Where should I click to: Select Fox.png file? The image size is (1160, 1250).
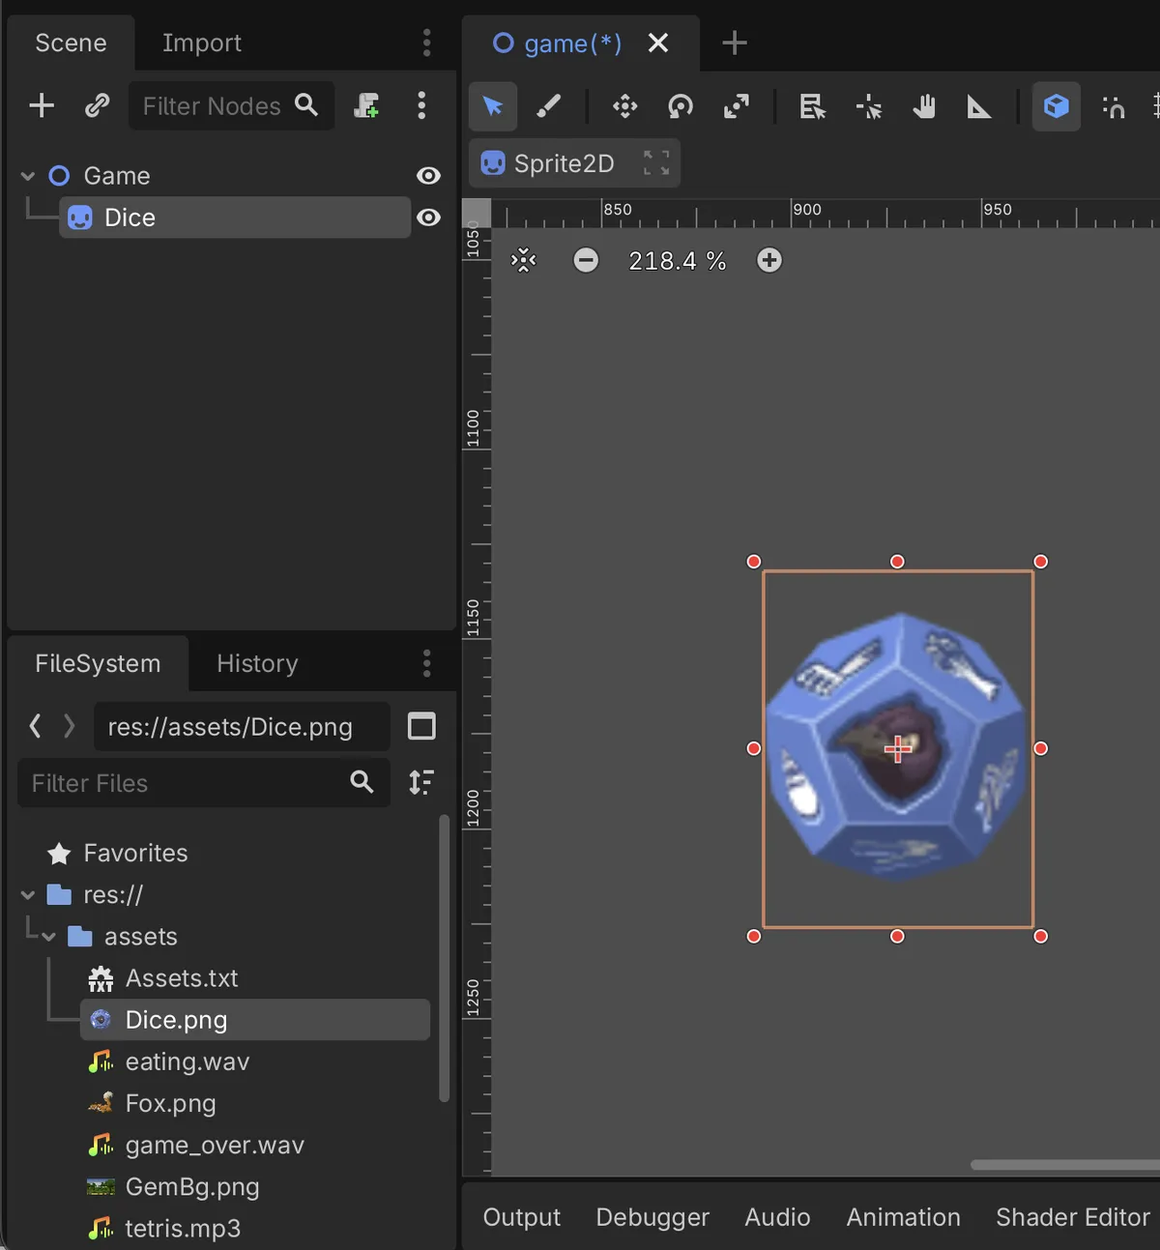[x=153, y=1103]
